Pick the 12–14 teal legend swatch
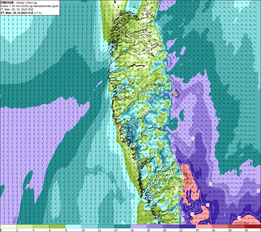261x232 pixels. coord(106,226)
